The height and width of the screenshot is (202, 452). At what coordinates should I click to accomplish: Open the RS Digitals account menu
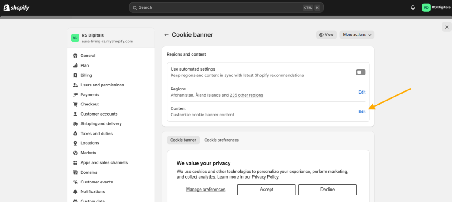point(436,7)
